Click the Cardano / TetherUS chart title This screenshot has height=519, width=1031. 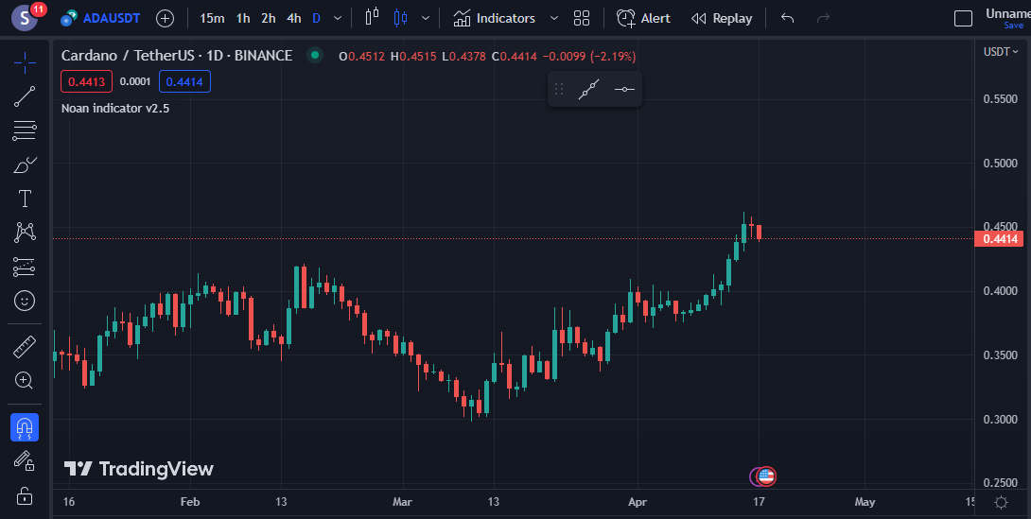pos(177,56)
